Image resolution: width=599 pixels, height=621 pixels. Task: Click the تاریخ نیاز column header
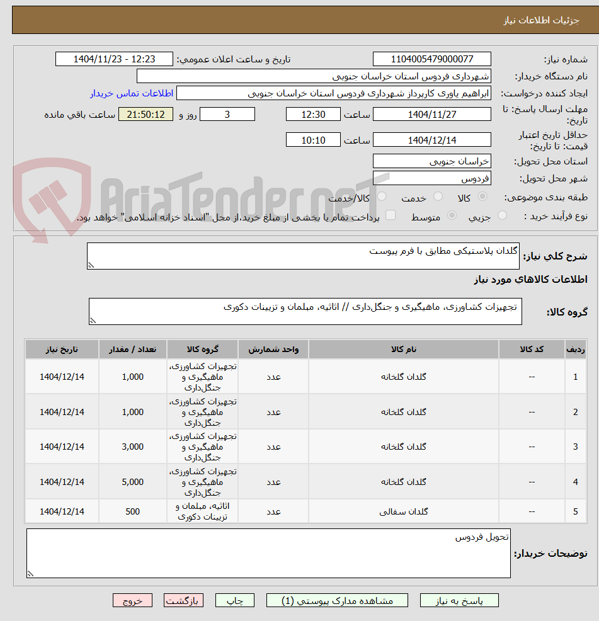click(62, 350)
